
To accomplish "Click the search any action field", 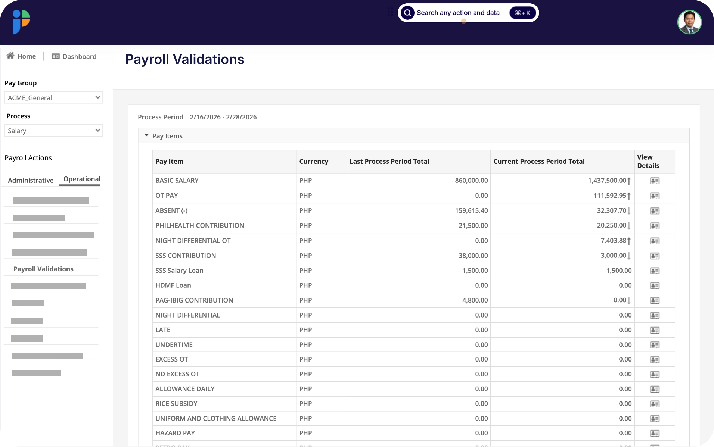I will (459, 13).
